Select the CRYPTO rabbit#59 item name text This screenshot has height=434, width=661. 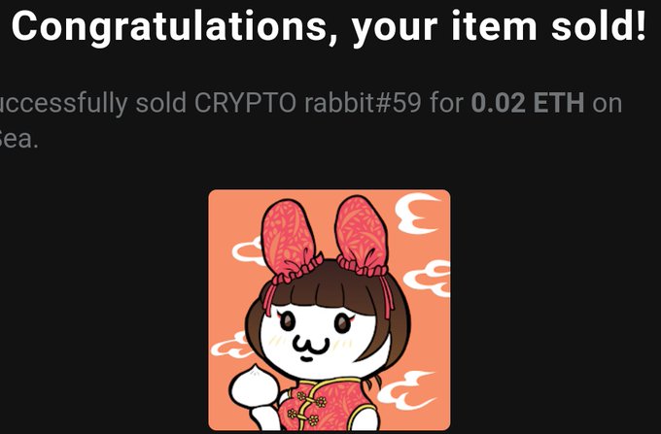308,102
